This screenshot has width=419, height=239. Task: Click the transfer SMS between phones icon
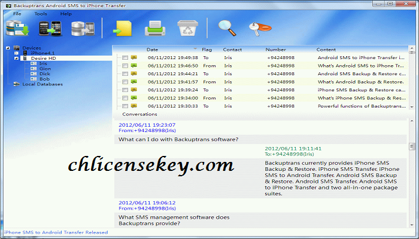click(50, 28)
